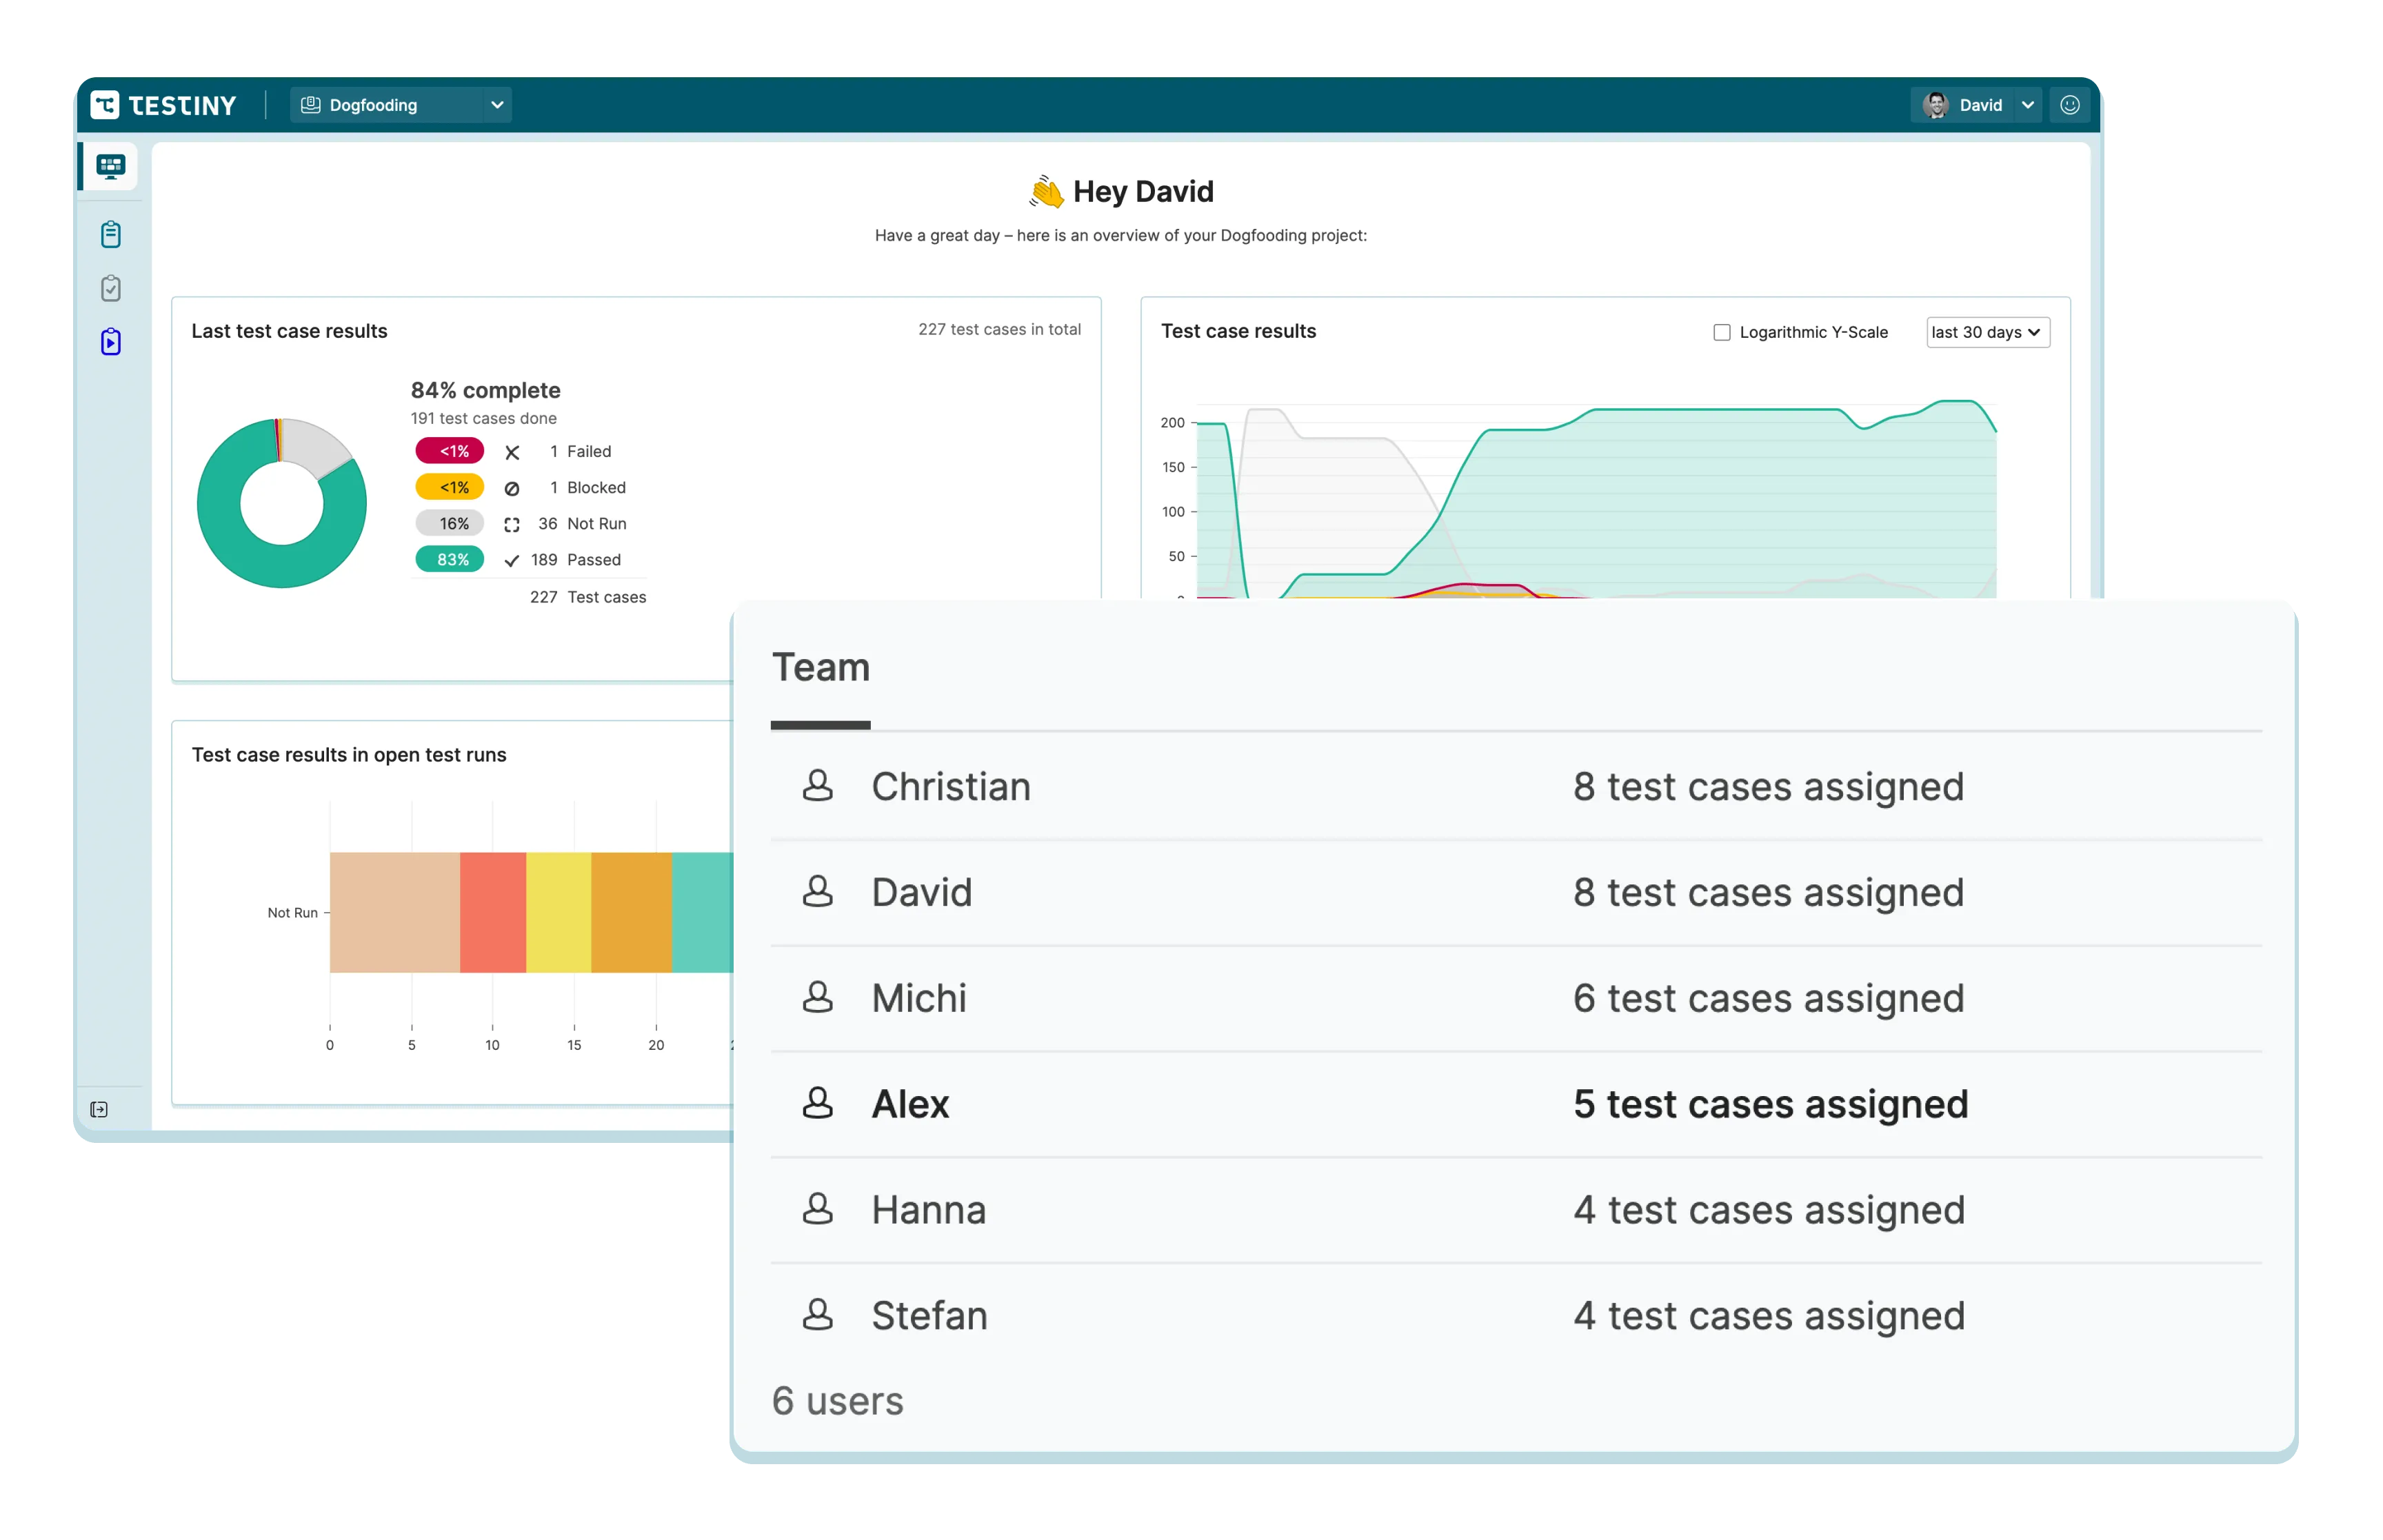Click David's avatar picture in header
Image resolution: width=2383 pixels, height=1540 pixels.
(x=1935, y=105)
